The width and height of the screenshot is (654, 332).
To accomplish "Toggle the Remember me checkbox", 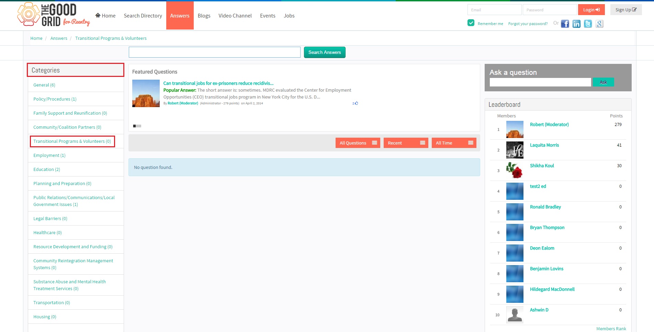I will (471, 23).
